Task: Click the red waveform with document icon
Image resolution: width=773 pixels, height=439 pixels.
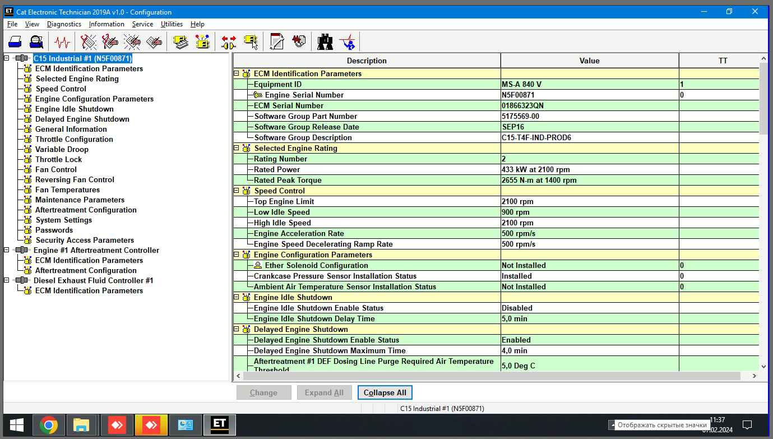Action: tap(299, 41)
